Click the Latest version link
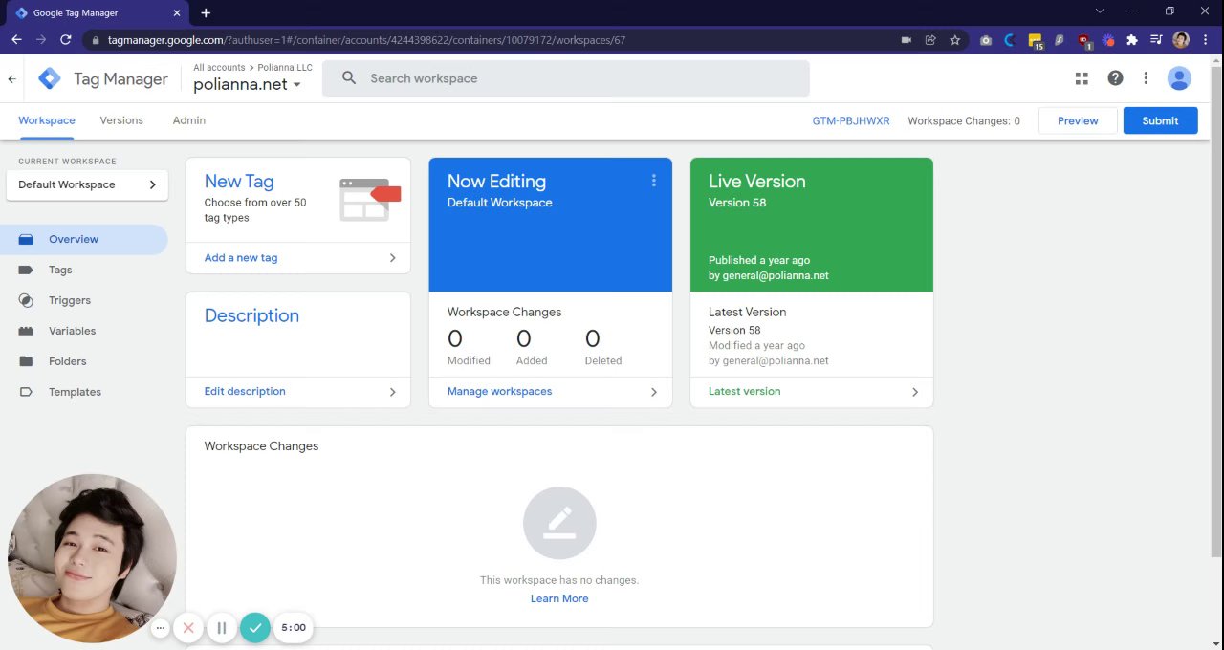This screenshot has width=1224, height=650. pyautogui.click(x=744, y=392)
